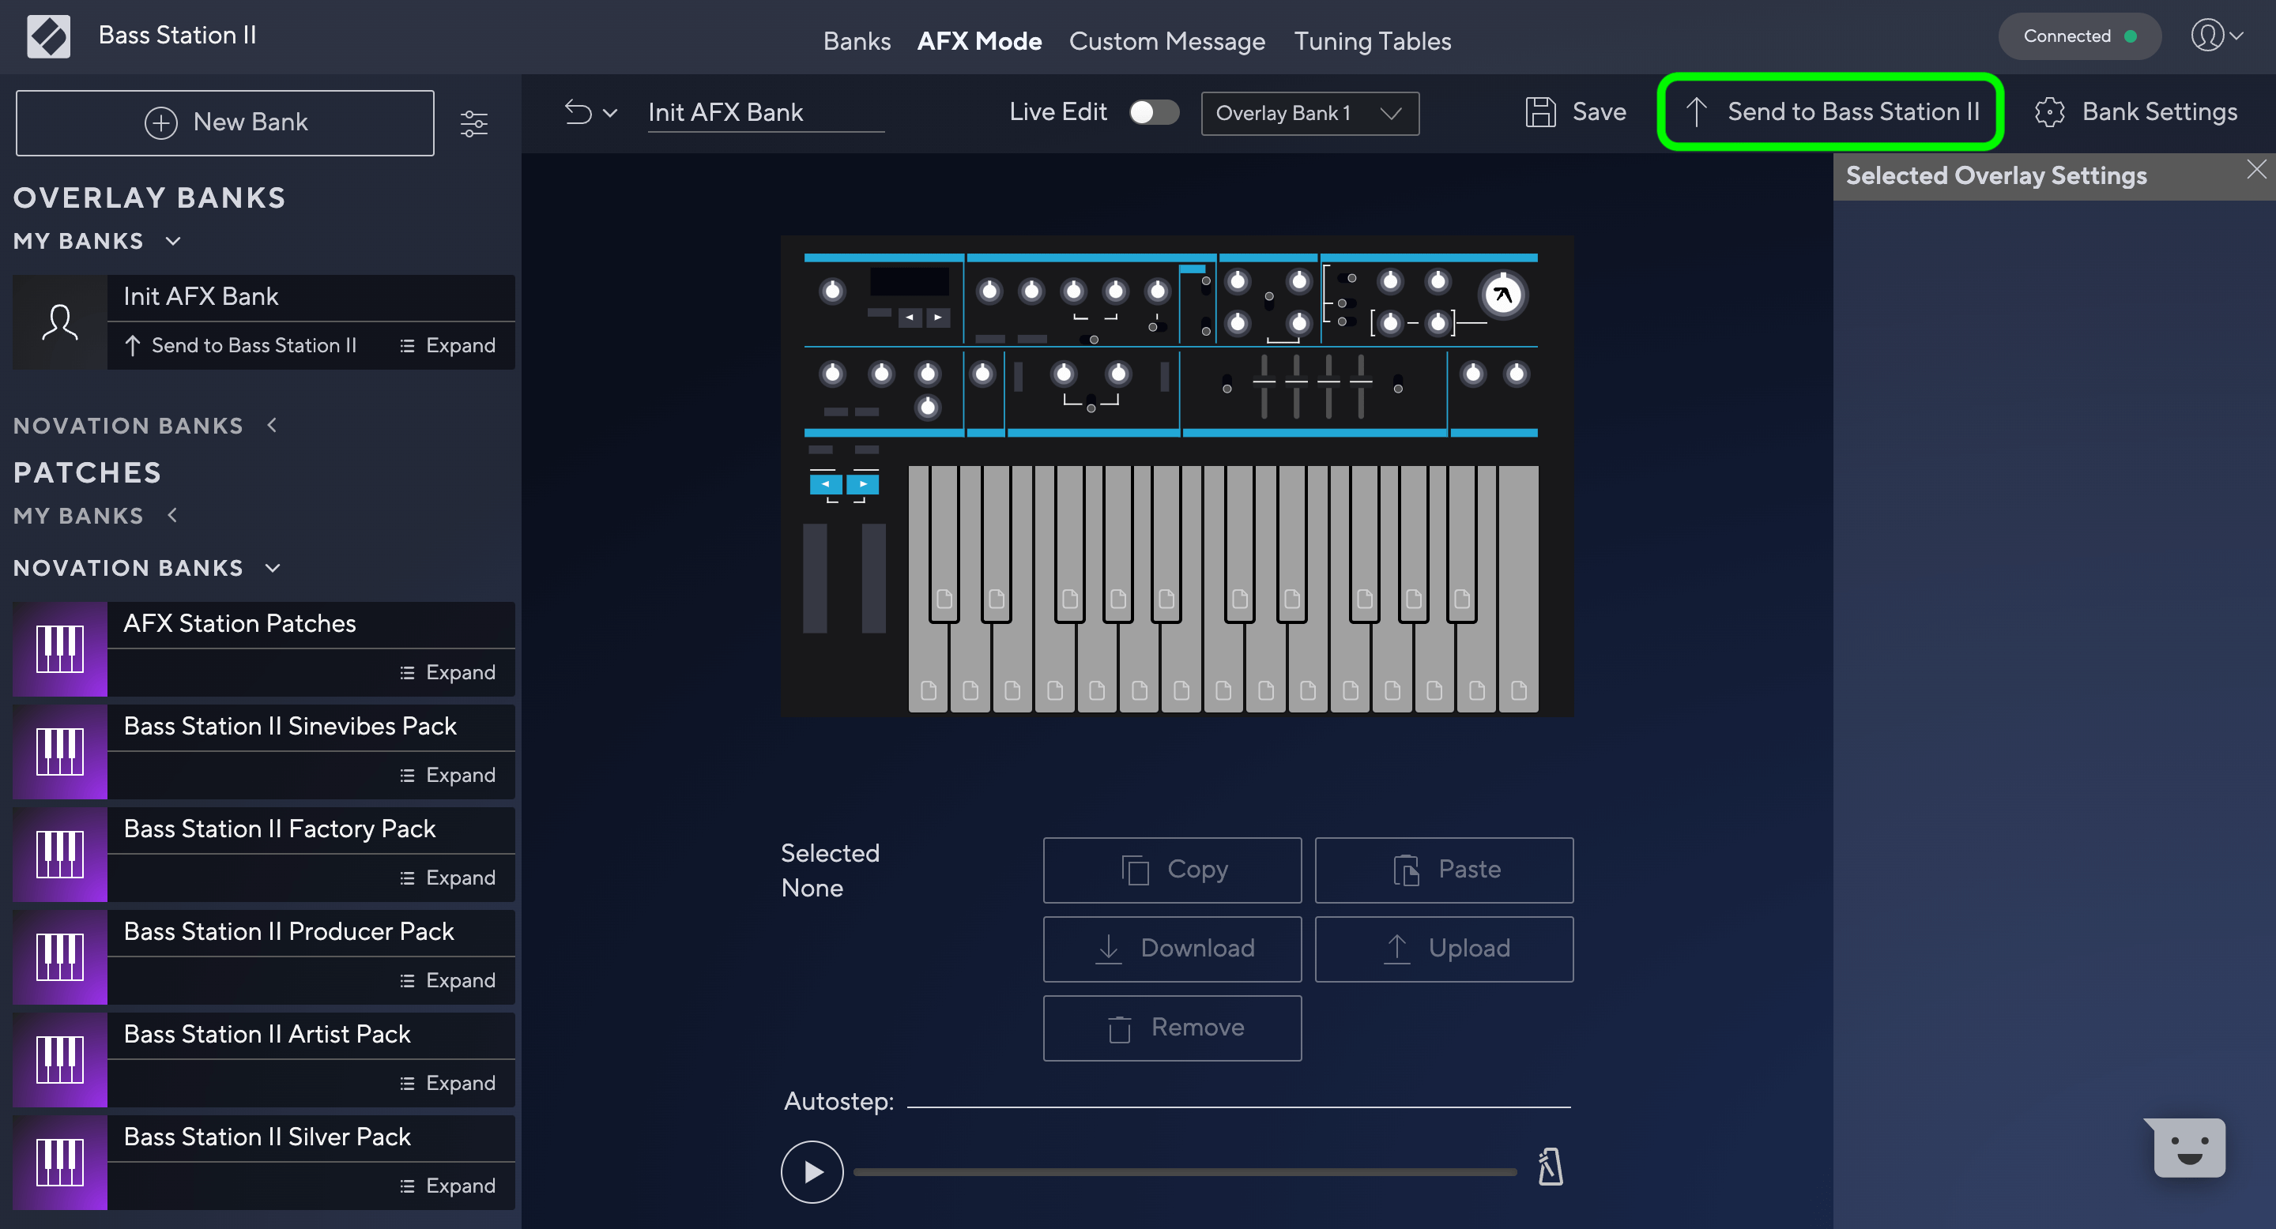Click the AFX logo knob on synth
2276x1229 pixels.
pyautogui.click(x=1502, y=295)
